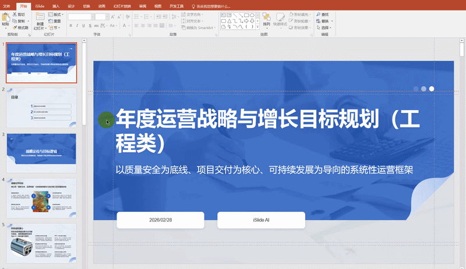Viewport: 466px width, 269px height.
Task: Select the Arrow line shape
Action: coord(241,15)
